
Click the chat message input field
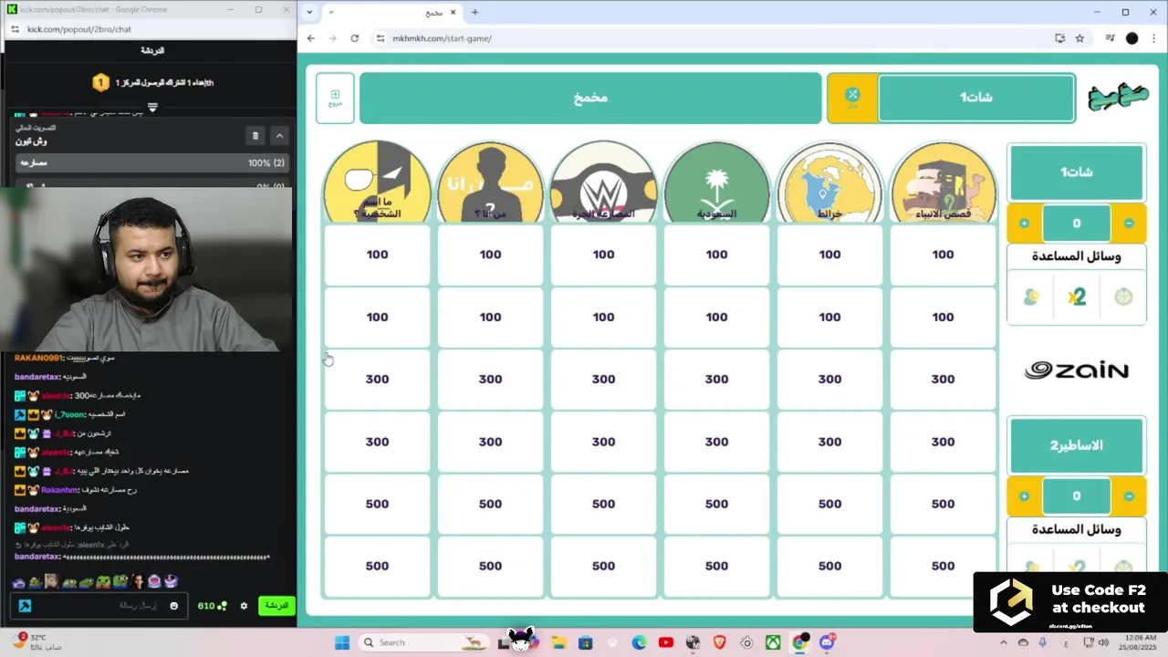coord(99,606)
